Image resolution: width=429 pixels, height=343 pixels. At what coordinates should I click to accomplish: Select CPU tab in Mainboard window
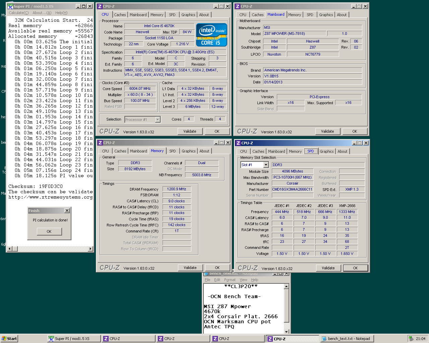243,15
